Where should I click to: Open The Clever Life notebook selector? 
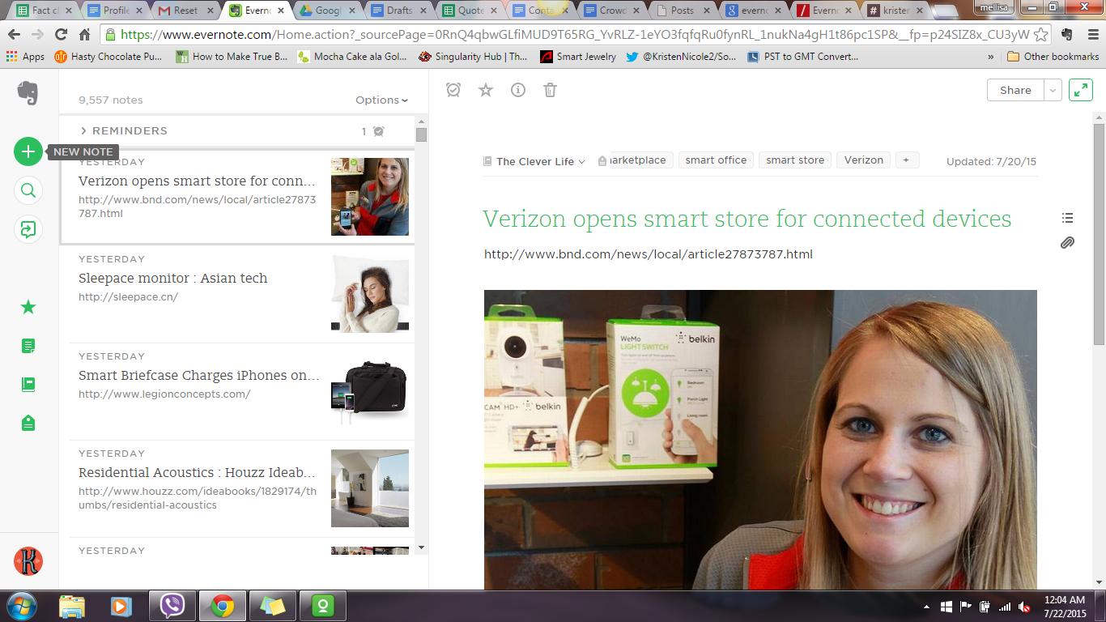tap(534, 161)
